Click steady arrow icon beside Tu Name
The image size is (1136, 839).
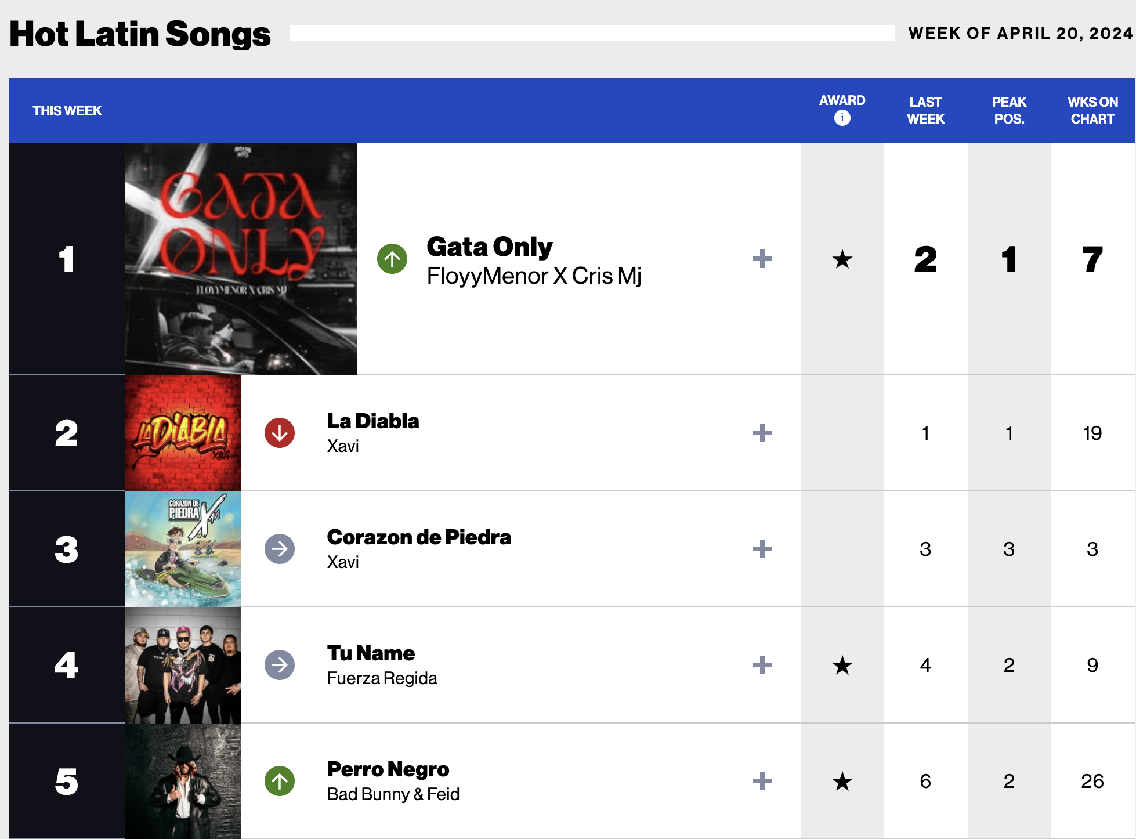(x=280, y=665)
